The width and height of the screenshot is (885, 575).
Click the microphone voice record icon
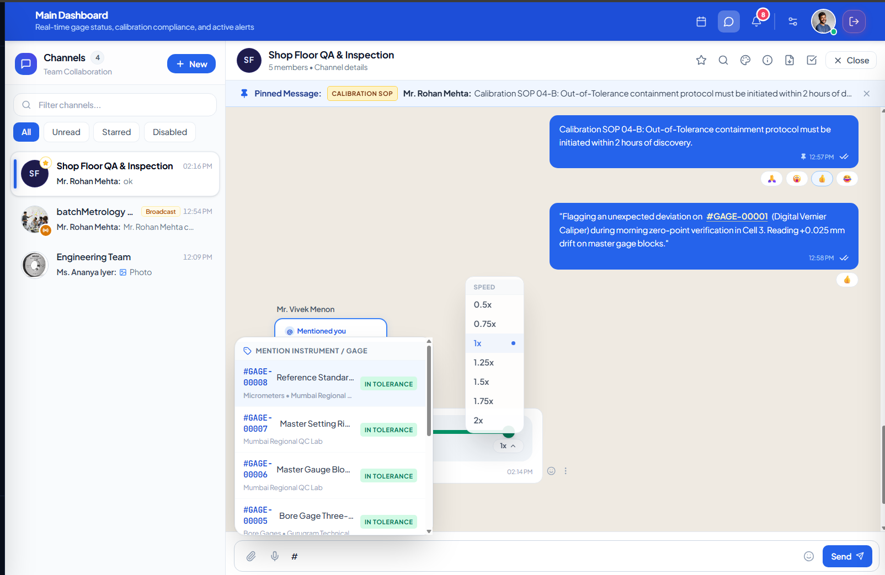[x=275, y=556]
